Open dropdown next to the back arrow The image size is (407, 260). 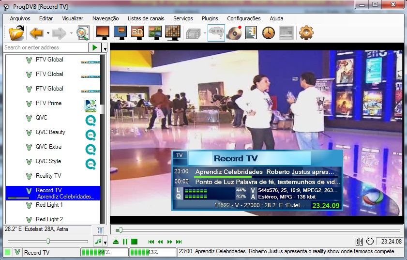48,33
